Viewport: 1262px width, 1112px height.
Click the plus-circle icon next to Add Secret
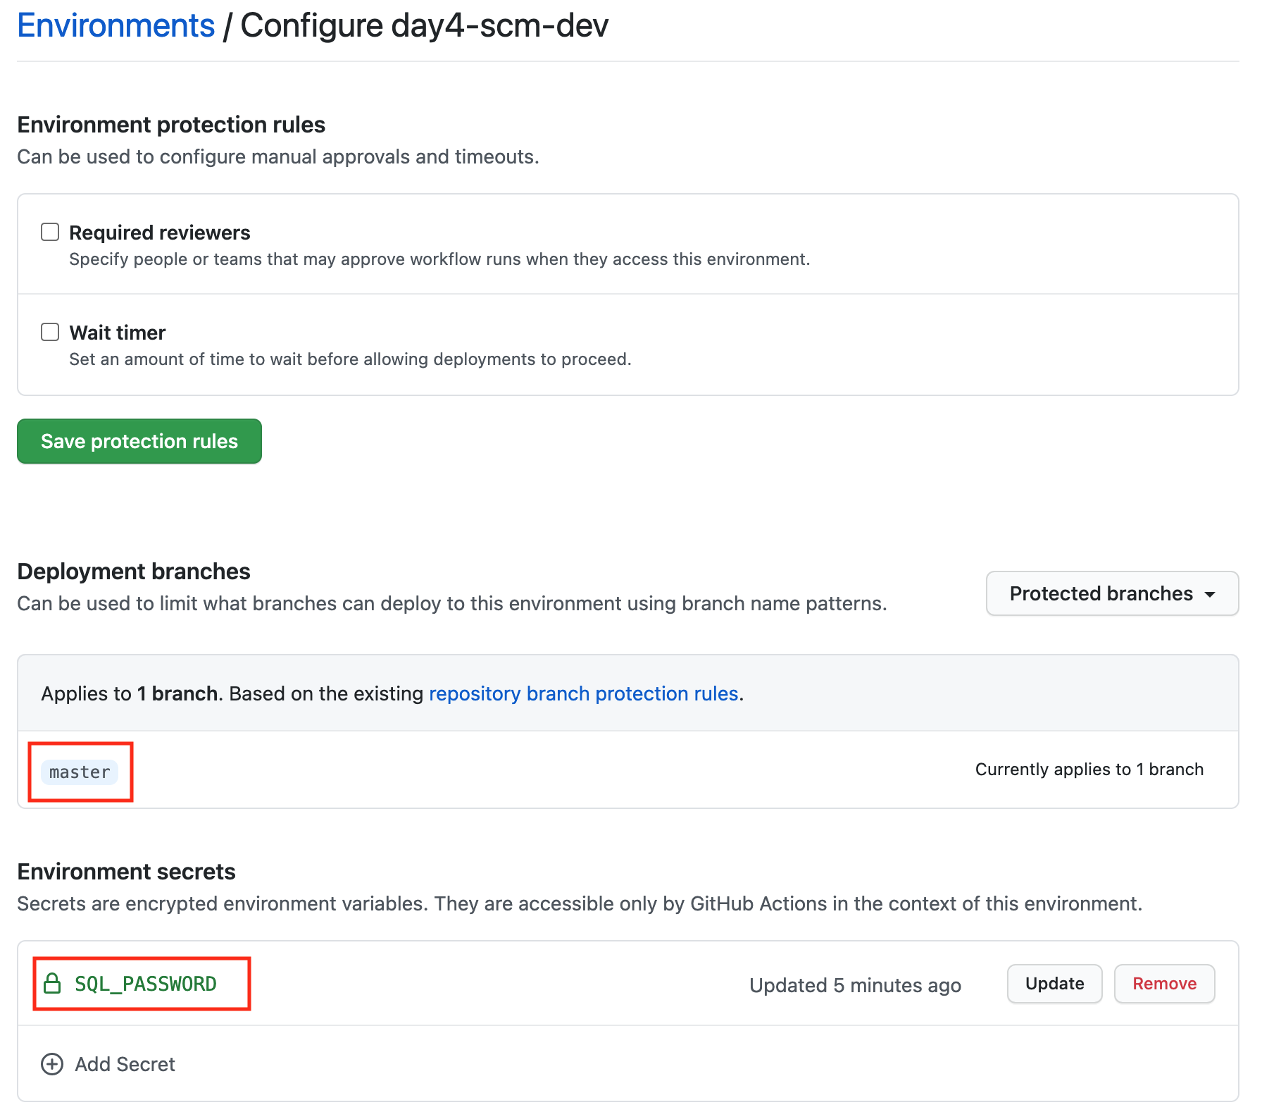point(51,1064)
